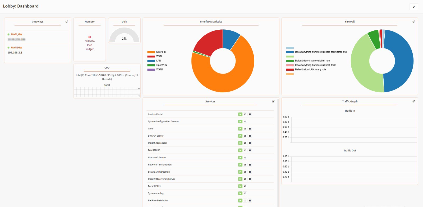Toggle WAN1 purple legend swatch
This screenshot has width=423, height=207.
pos(151,70)
